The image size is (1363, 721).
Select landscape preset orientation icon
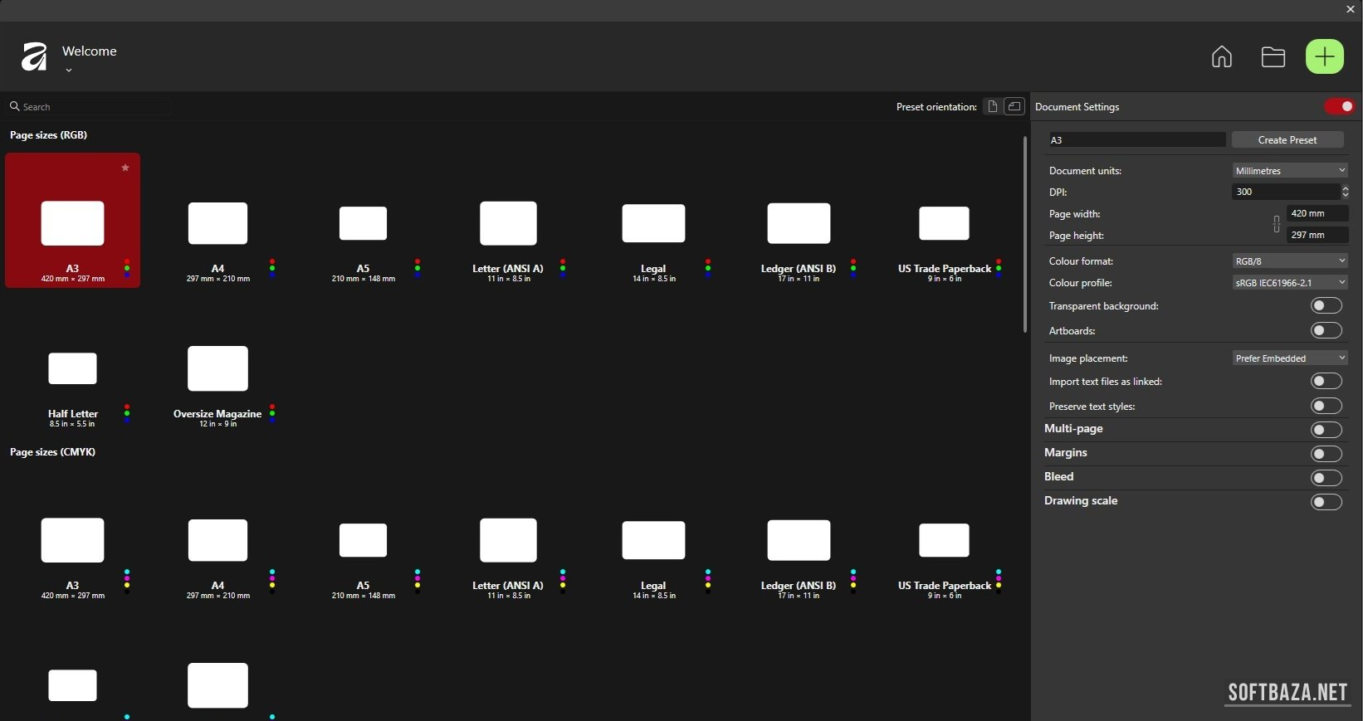1014,106
